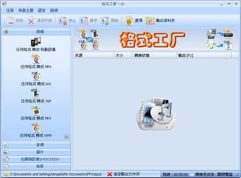241x178 pixels.
Task: Open the 任務 menu
Action: [10, 10]
